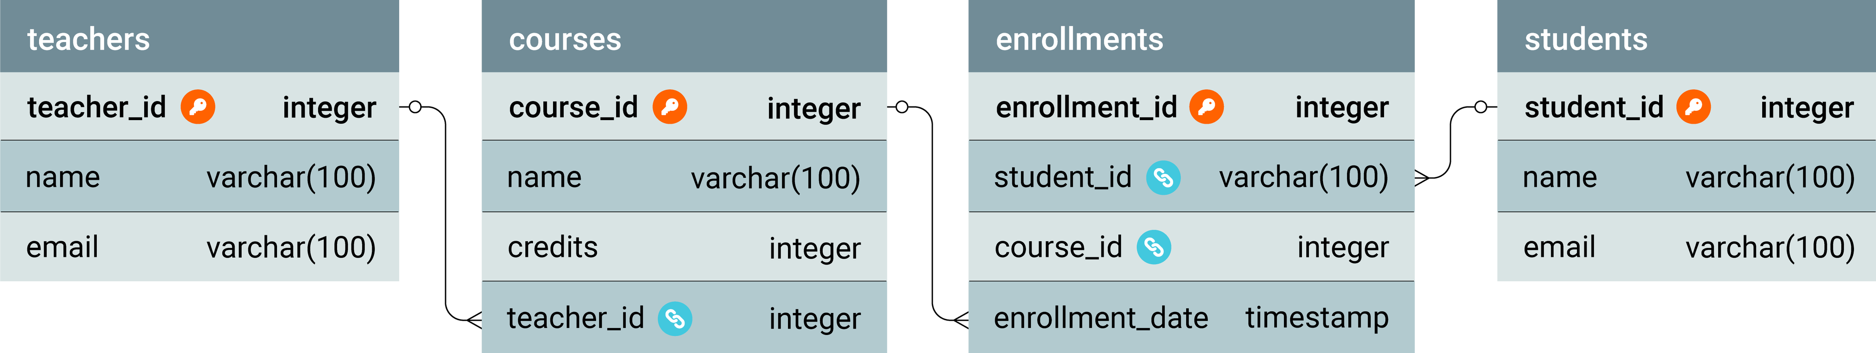This screenshot has width=1876, height=353.
Task: Select the courses table header
Action: coord(684,37)
